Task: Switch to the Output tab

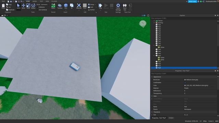Action: pyautogui.click(x=171, y=118)
